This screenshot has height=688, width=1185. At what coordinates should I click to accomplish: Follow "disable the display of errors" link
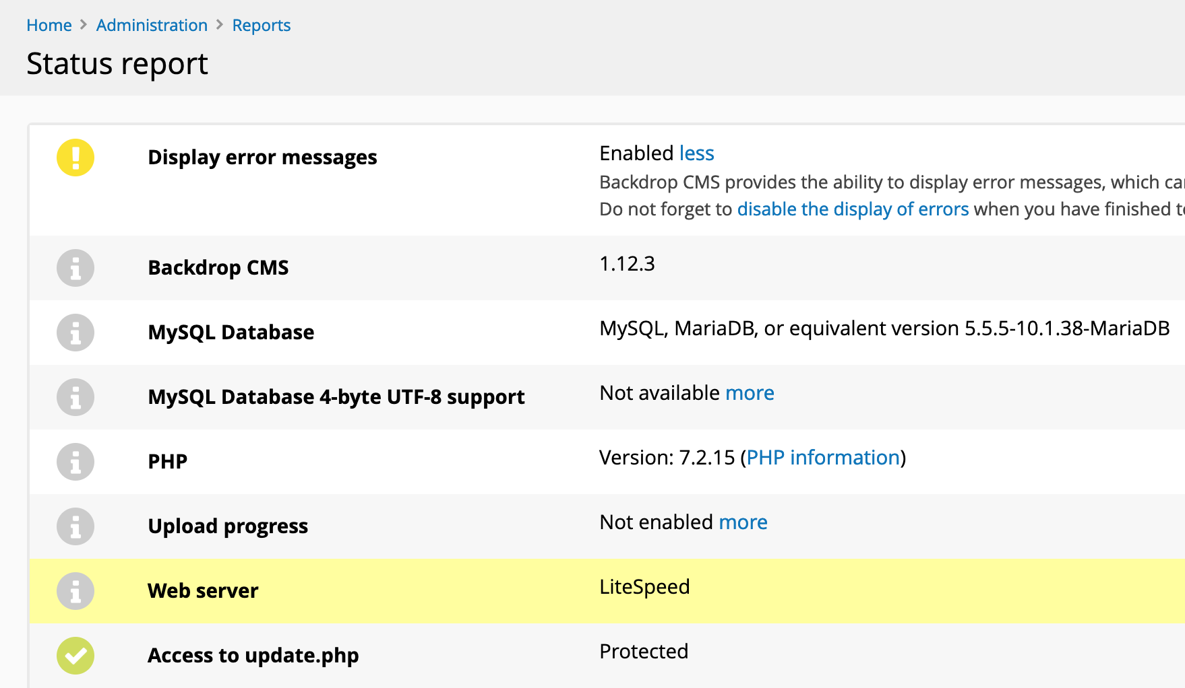pyautogui.click(x=853, y=209)
